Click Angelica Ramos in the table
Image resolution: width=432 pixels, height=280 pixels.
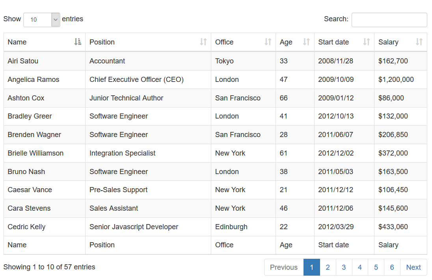click(x=45, y=79)
